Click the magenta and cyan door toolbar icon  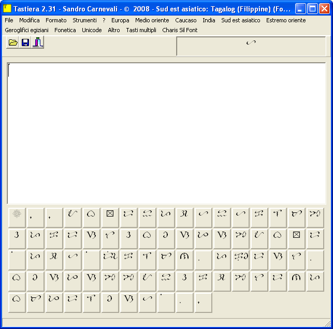[38, 42]
